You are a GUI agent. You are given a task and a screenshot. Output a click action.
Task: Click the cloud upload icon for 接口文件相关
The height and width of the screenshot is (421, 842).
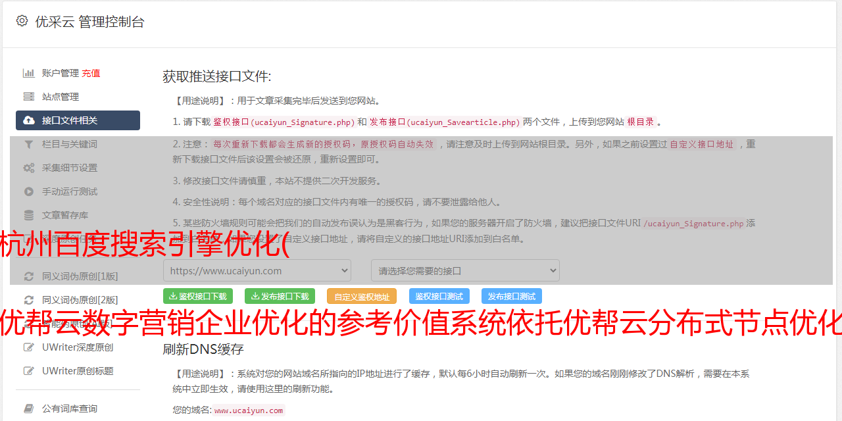(x=29, y=120)
